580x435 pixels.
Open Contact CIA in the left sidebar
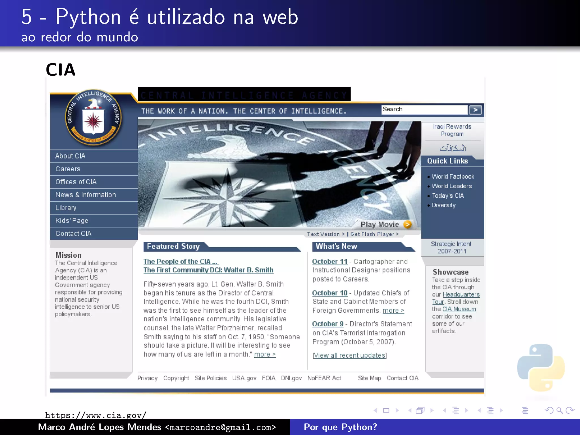click(94, 234)
